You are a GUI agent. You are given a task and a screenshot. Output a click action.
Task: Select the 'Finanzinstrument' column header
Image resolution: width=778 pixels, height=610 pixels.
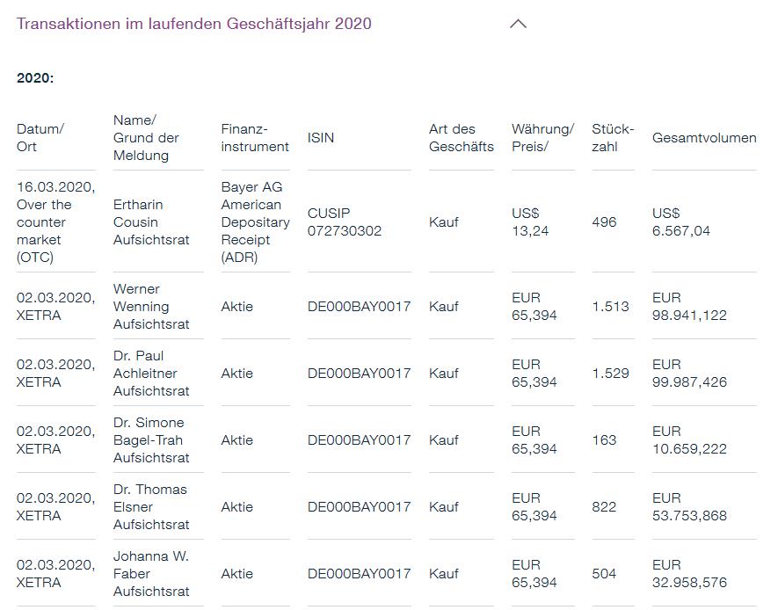pos(255,138)
